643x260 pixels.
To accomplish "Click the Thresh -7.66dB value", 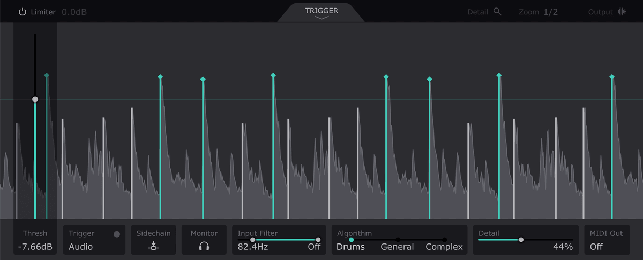I will (35, 247).
